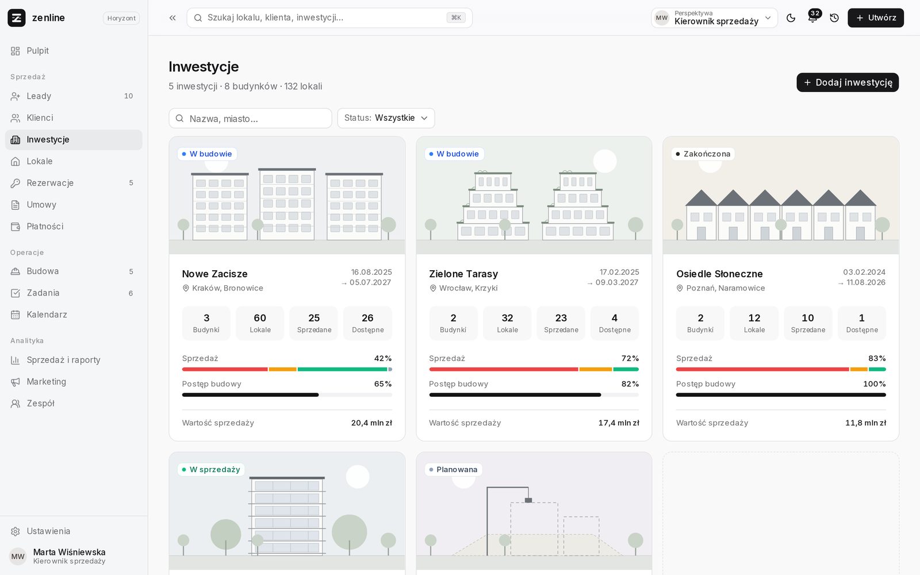Click Nowe Zacisze 26 Dostępne tile
The height and width of the screenshot is (575, 920).
(367, 323)
